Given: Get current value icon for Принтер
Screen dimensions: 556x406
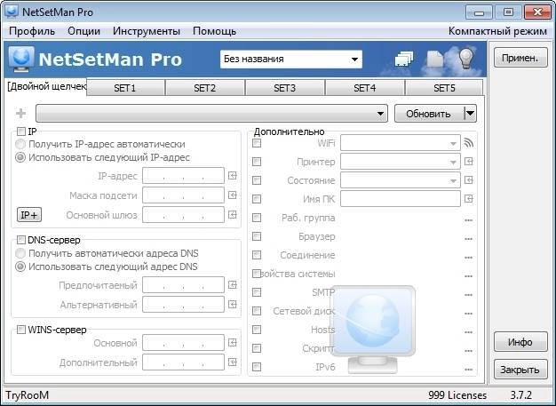Looking at the screenshot, I should point(469,162).
